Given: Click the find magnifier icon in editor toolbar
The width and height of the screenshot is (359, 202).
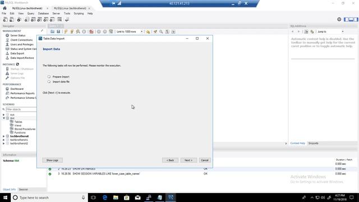Looking at the screenshot, I should click(x=161, y=31).
